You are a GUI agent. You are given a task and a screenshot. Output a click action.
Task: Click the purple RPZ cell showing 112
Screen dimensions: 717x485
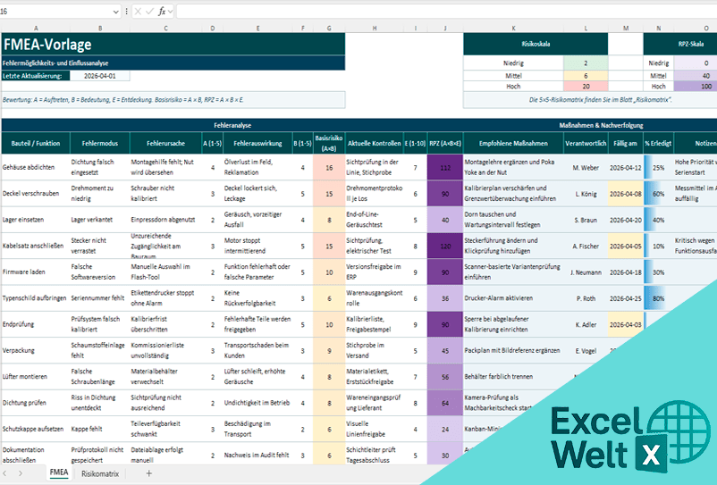(x=444, y=167)
